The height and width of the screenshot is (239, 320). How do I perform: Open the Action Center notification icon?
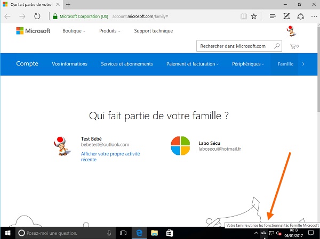pos(311,233)
